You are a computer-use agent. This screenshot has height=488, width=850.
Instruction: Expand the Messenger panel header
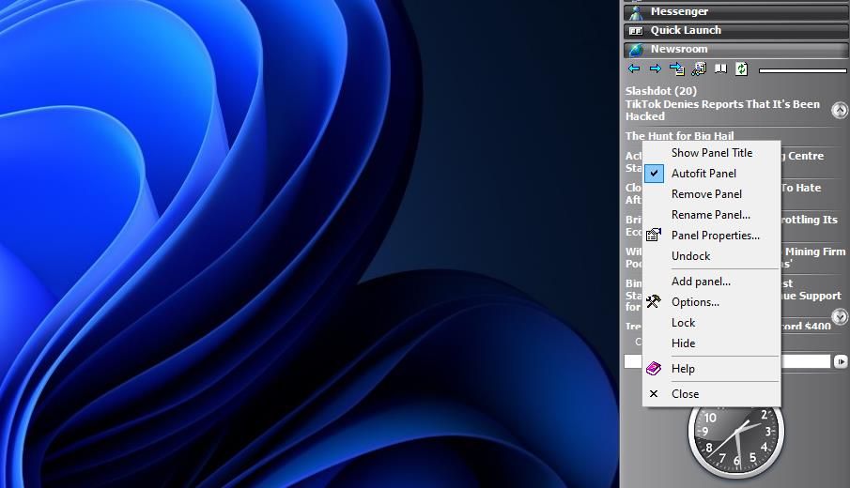pyautogui.click(x=735, y=11)
